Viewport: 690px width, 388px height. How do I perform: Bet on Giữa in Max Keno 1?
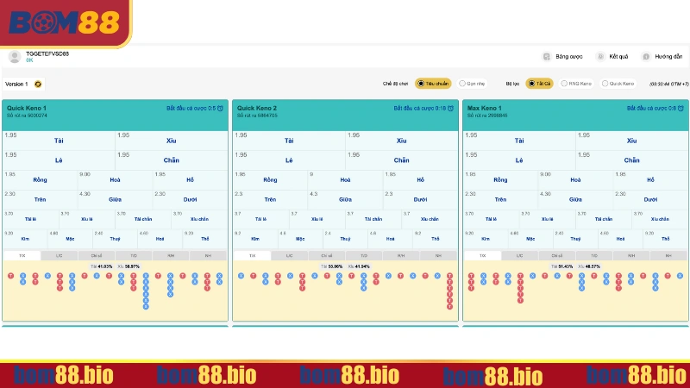click(x=575, y=199)
